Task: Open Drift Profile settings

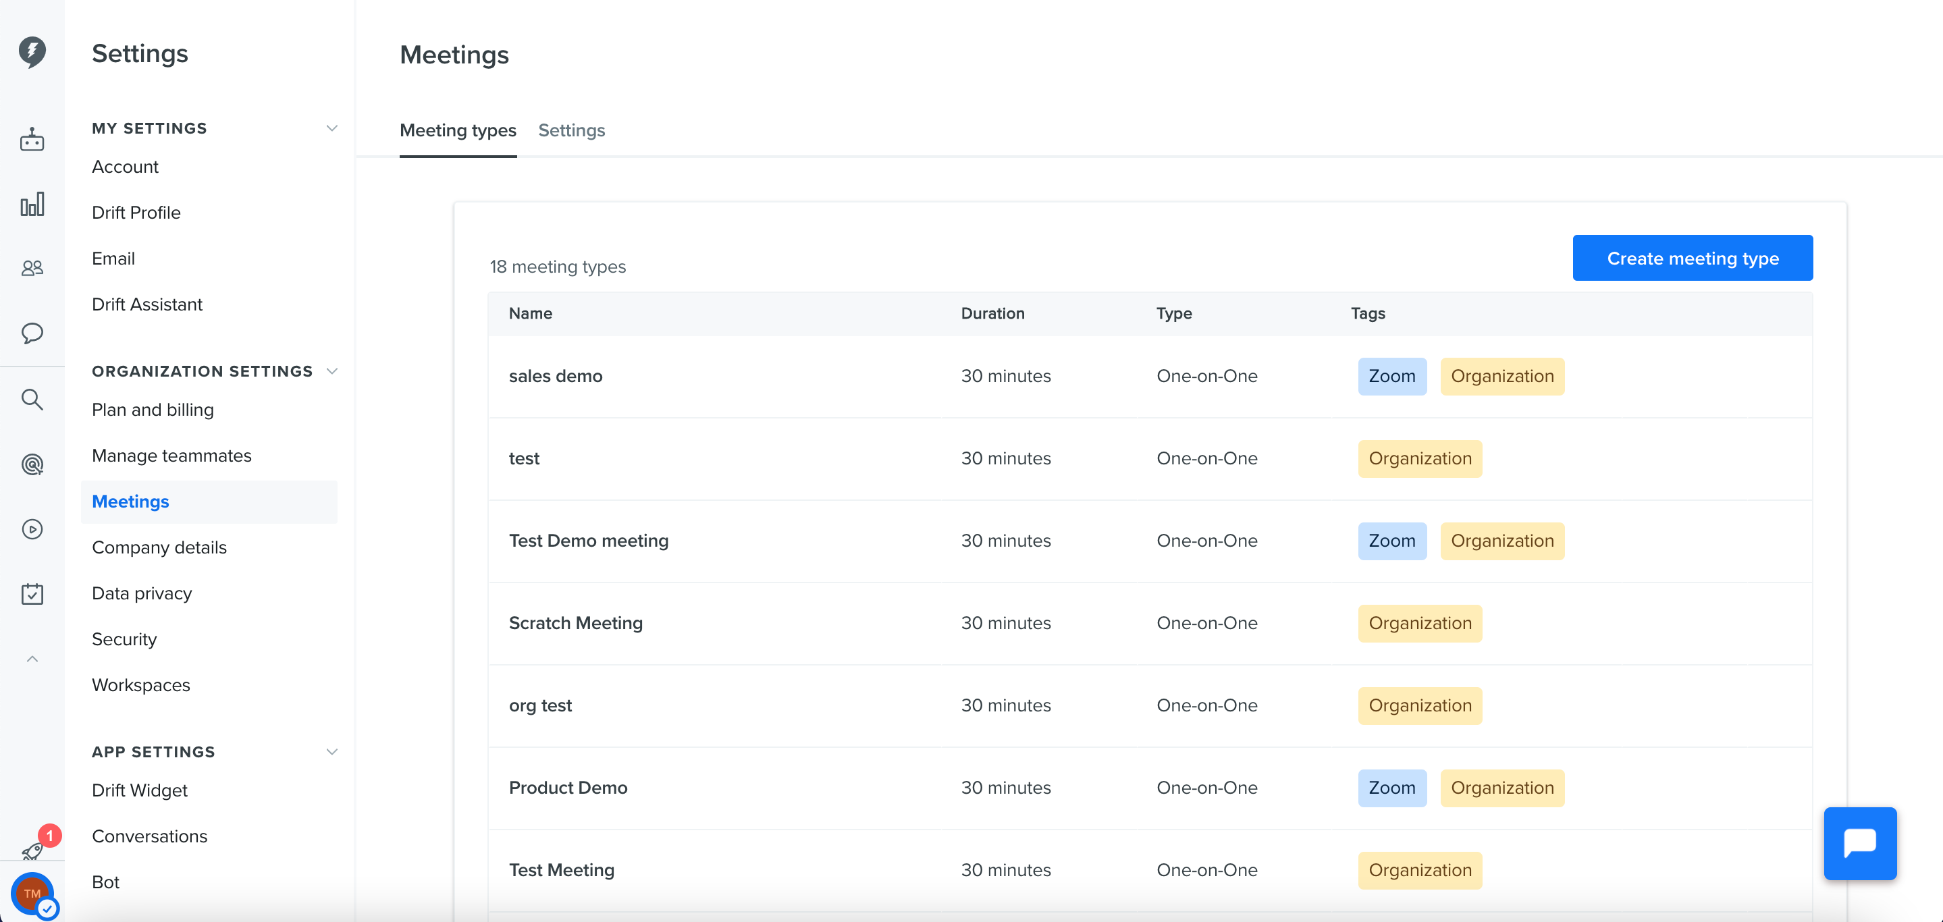Action: [x=136, y=213]
